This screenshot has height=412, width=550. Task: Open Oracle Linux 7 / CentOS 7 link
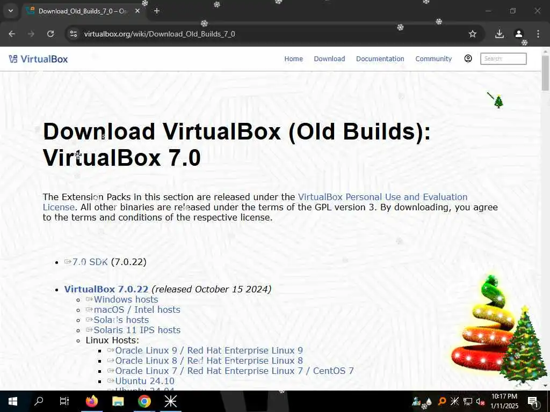pos(234,371)
